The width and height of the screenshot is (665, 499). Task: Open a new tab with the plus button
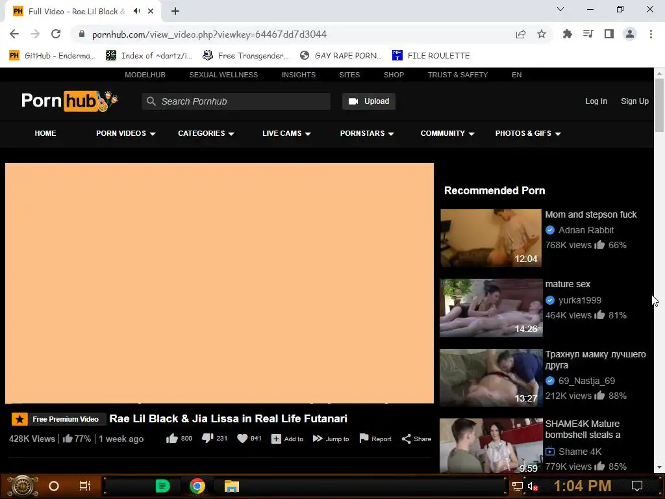[175, 12]
